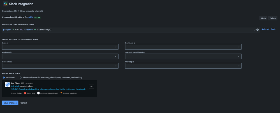
Task: Click the Jira Cloud app avatar
Action: point(7,85)
